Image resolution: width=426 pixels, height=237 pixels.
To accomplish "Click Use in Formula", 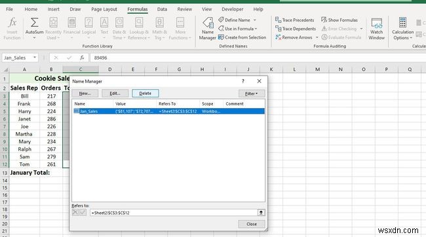I will (x=238, y=29).
